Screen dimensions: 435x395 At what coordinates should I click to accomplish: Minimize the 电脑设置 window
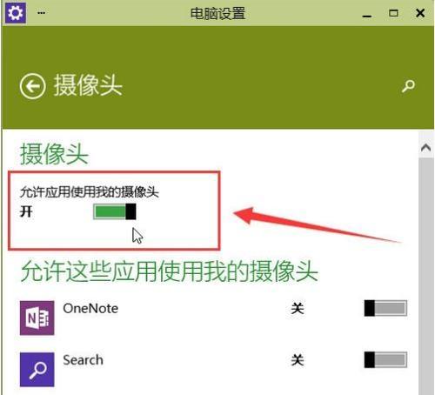tap(367, 14)
